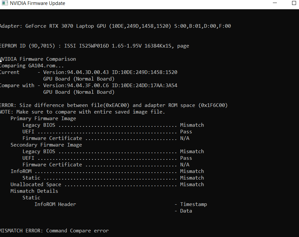Click the 'Static' Mismatch result row
This screenshot has width=299, height=237.
click(x=113, y=178)
